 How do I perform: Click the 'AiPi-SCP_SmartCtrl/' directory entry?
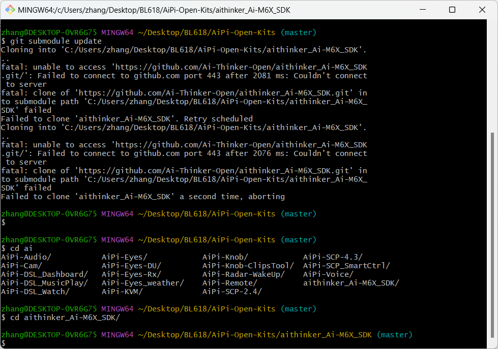[346, 266]
